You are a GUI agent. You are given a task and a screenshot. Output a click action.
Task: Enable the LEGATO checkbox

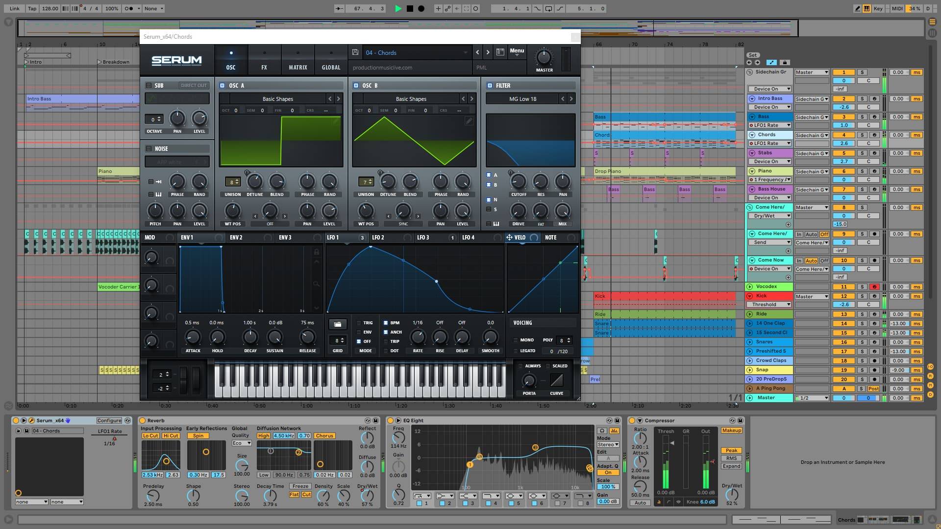[x=516, y=351]
